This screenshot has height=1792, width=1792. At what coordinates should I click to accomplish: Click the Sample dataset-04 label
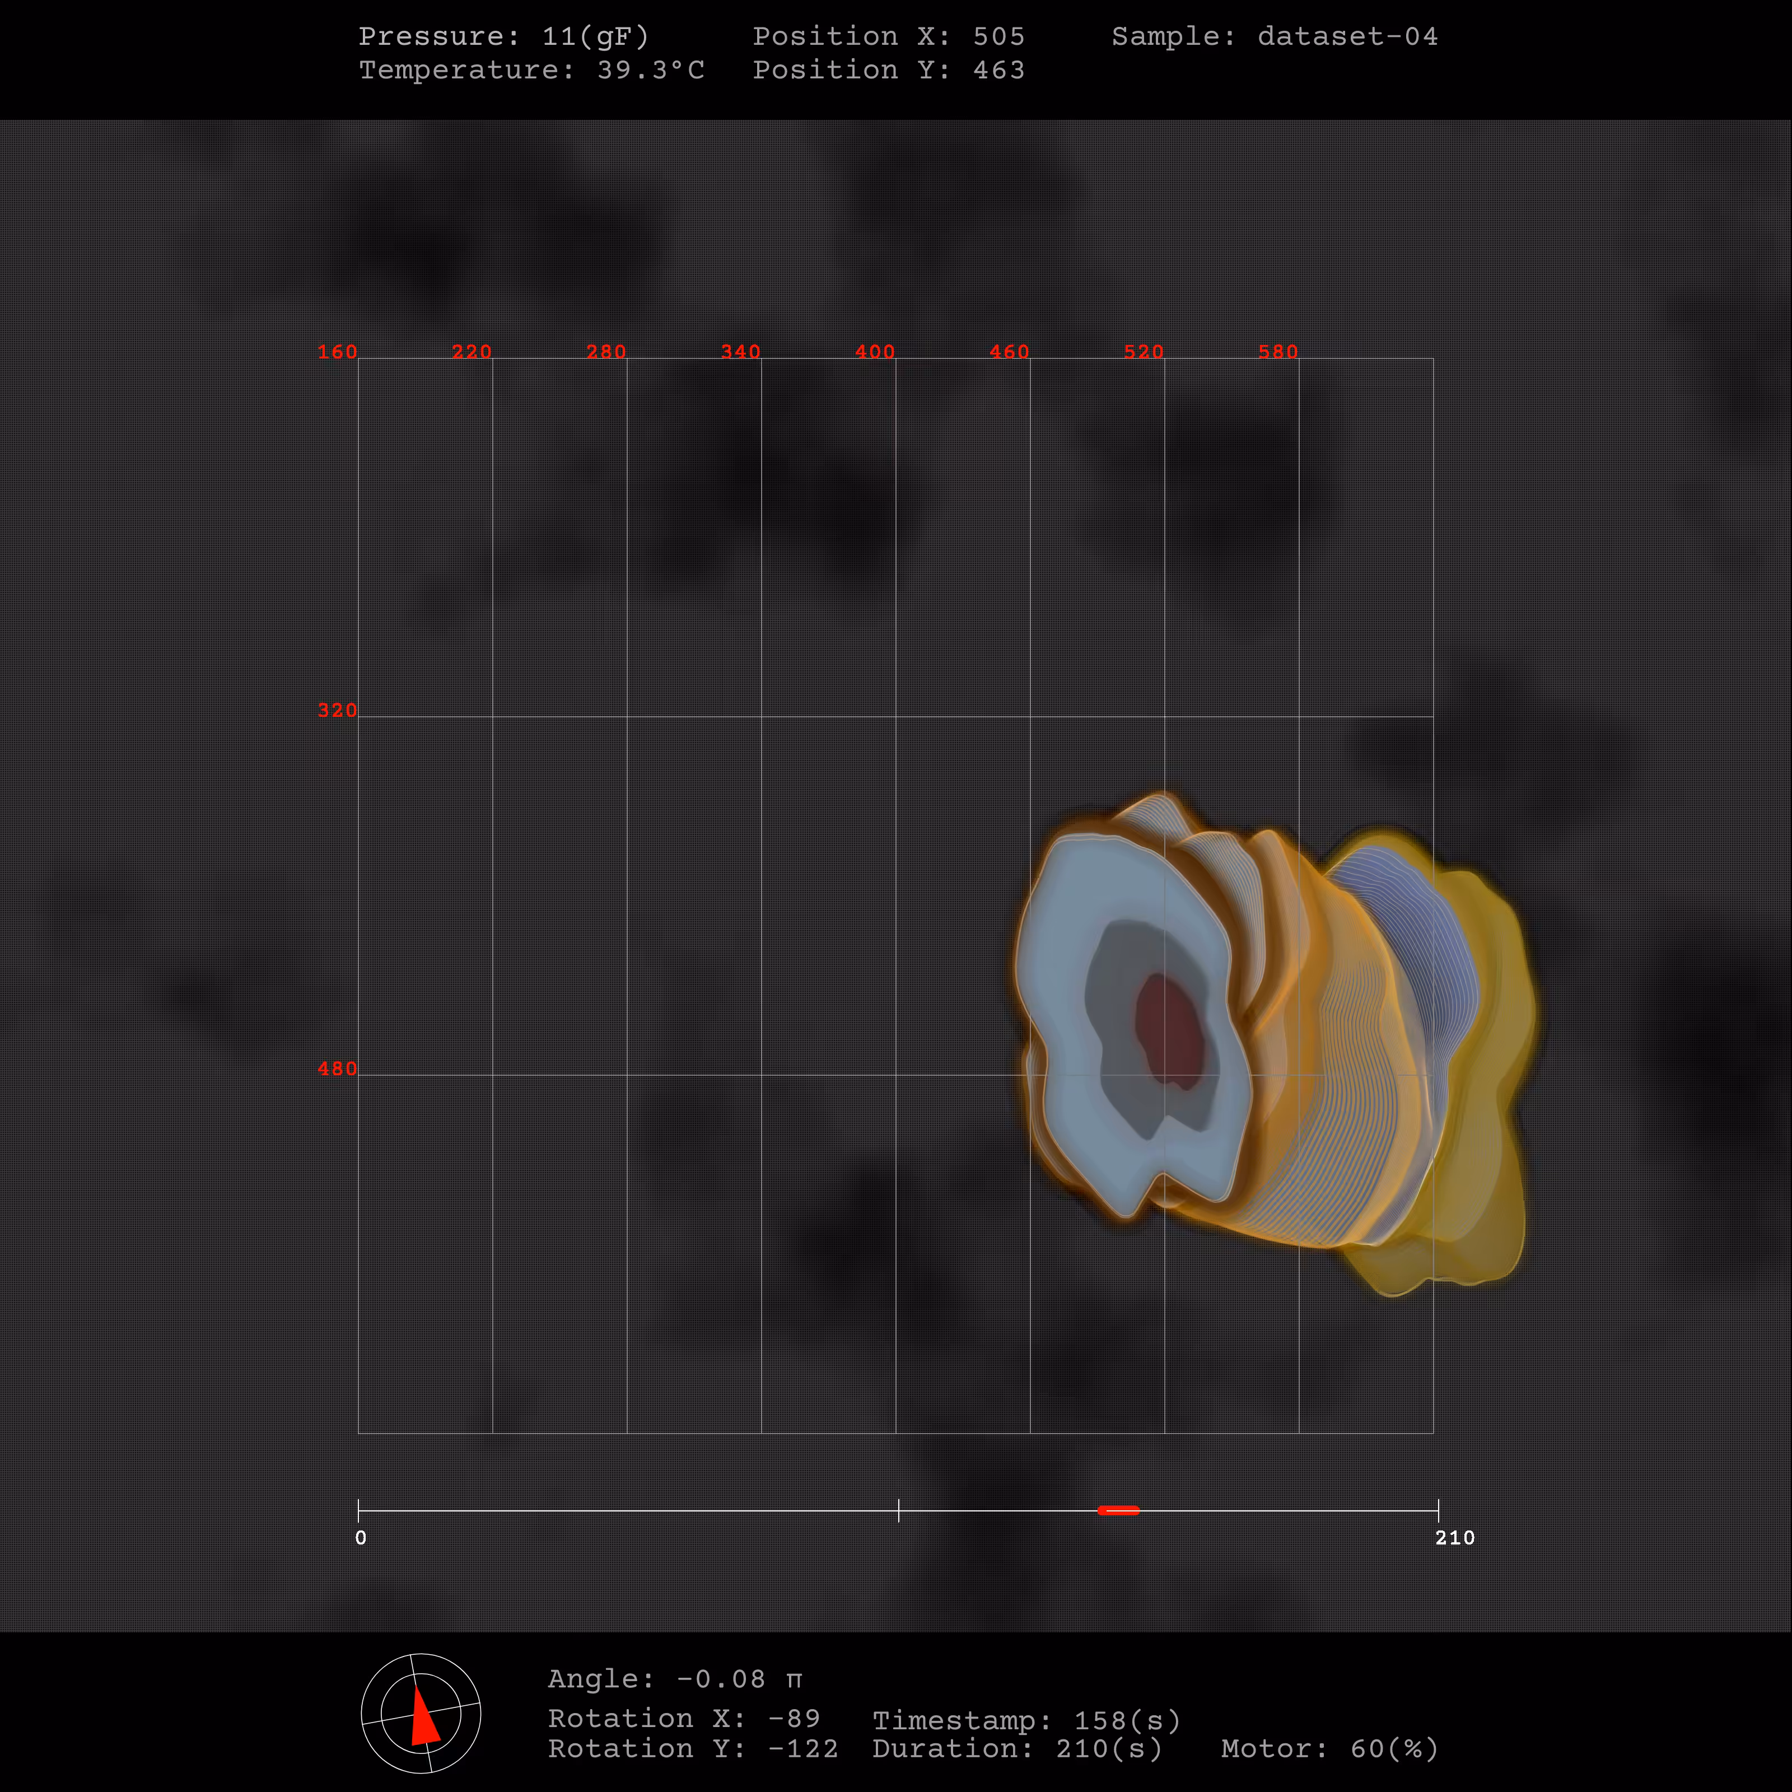point(1275,36)
